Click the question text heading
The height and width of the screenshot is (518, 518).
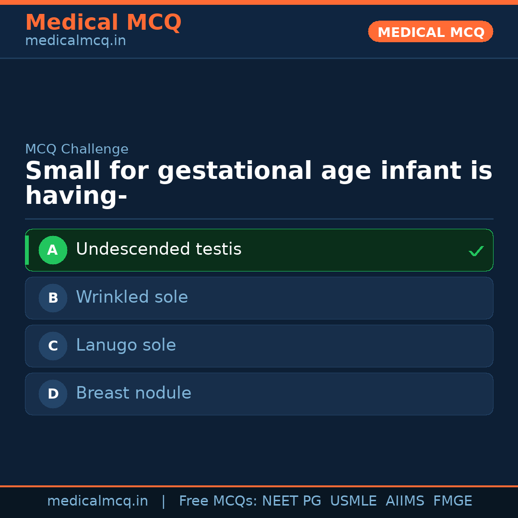(x=259, y=183)
